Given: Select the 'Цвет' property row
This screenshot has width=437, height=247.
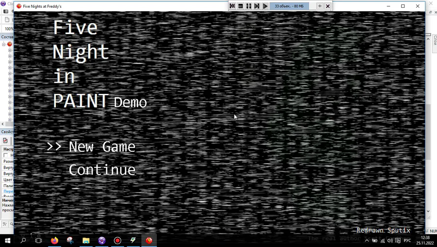Looking at the screenshot, I should 7,179.
